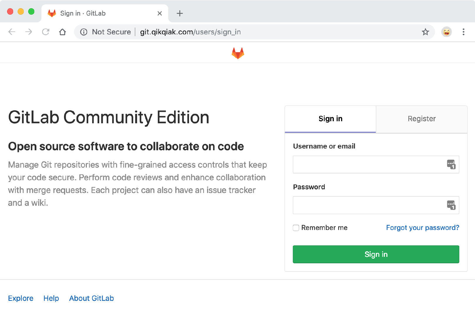
Task: Maximize the window with the green button
Action: pos(31,11)
